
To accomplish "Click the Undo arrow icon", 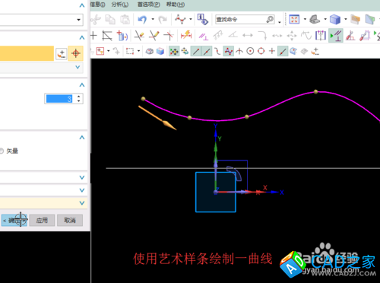I will pyautogui.click(x=142, y=19).
